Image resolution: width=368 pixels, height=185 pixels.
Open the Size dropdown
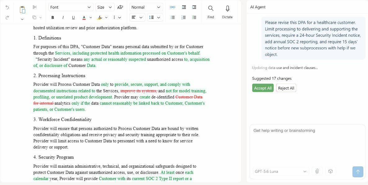[x=105, y=7]
